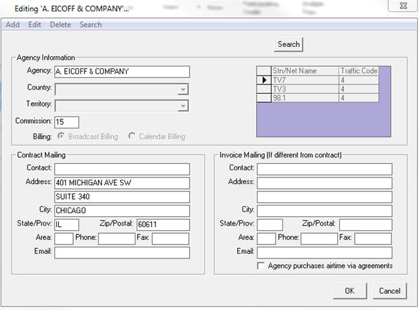Choose Calendar Billing radio option

coord(131,137)
